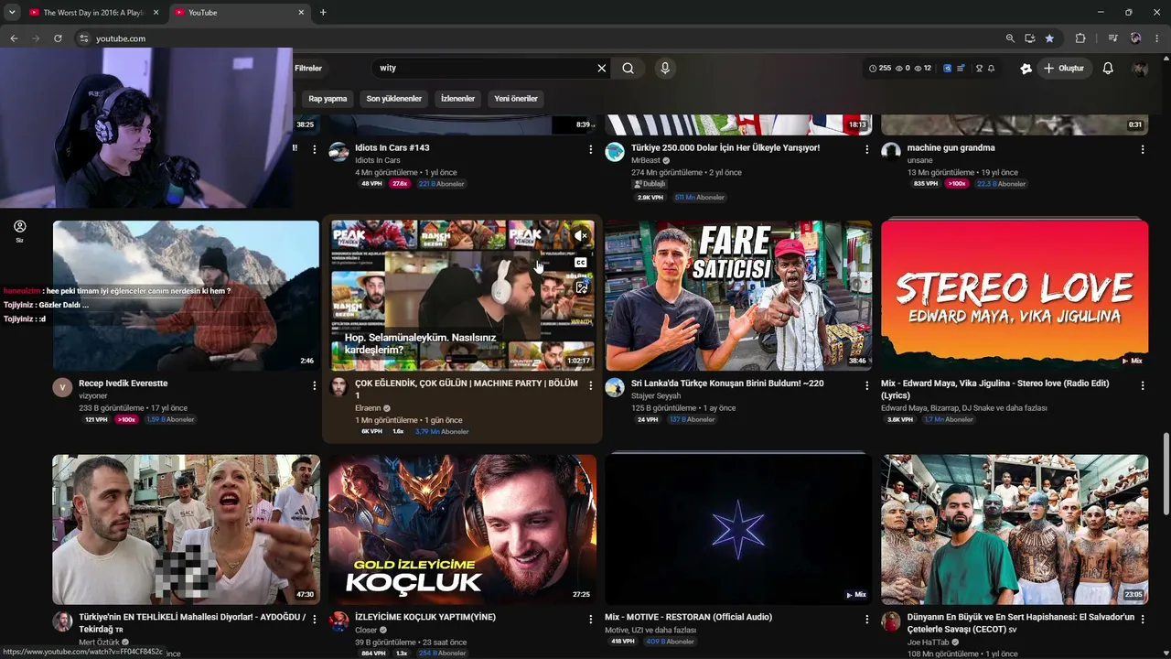This screenshot has height=659, width=1171.
Task: Click the list icon beside the blue extension icon
Action: tap(961, 69)
